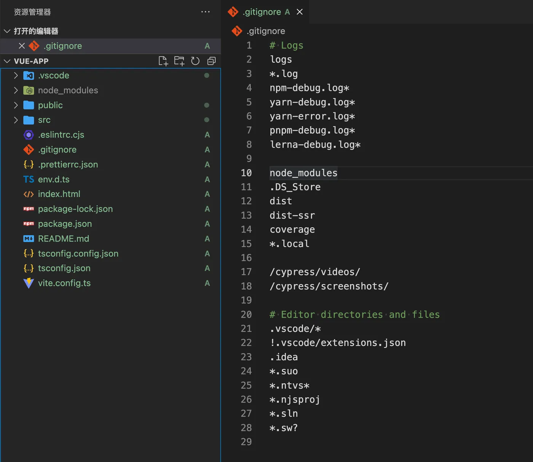This screenshot has width=533, height=462.
Task: Click '/cypress/videos/' on line 17
Action: pos(315,272)
